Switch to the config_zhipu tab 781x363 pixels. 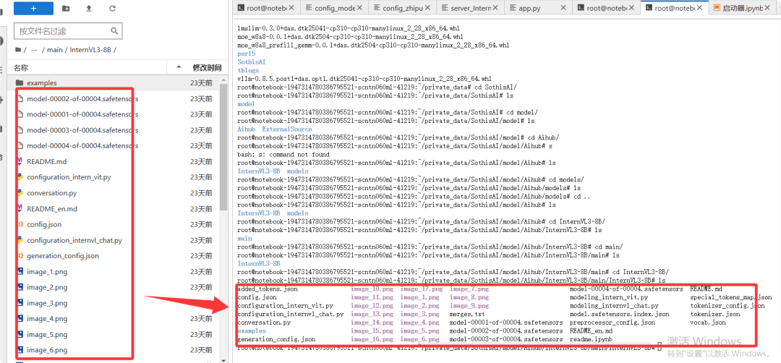(x=403, y=7)
